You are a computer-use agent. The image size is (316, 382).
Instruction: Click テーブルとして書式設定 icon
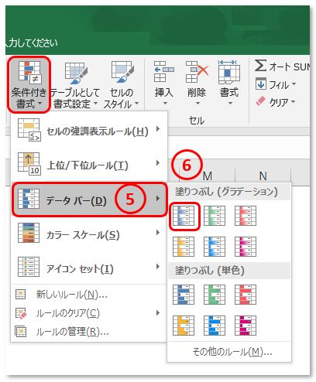tap(76, 73)
